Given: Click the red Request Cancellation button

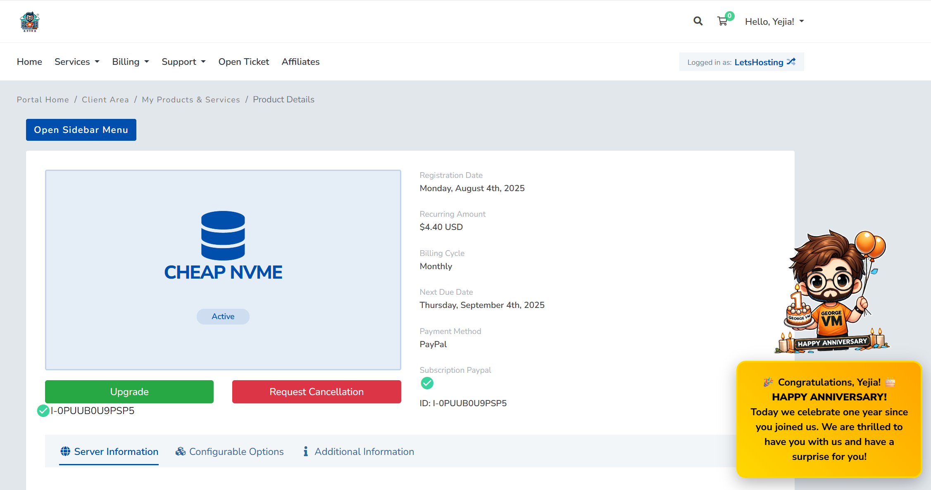Looking at the screenshot, I should pos(317,392).
